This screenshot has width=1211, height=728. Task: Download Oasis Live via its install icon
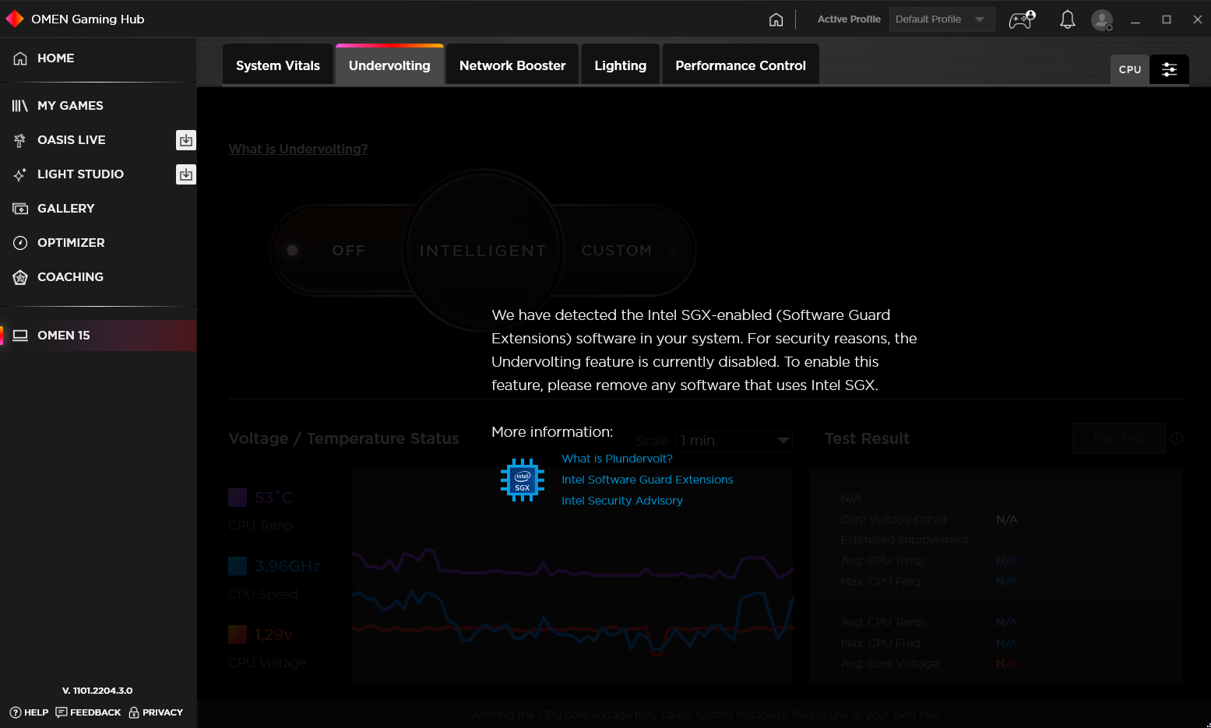point(185,140)
